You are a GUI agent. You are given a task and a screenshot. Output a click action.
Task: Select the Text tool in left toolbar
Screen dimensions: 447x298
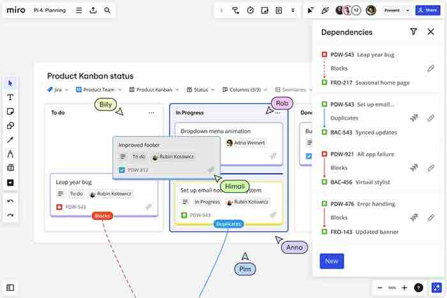tap(10, 97)
